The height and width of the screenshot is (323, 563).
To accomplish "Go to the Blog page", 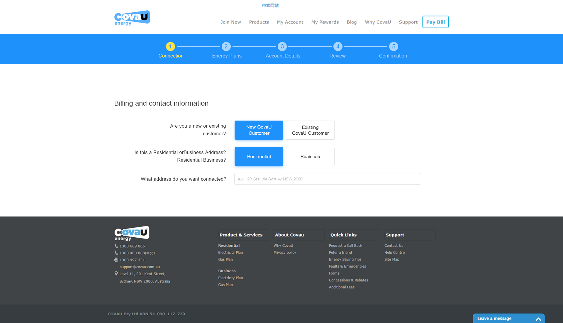I will click(352, 22).
